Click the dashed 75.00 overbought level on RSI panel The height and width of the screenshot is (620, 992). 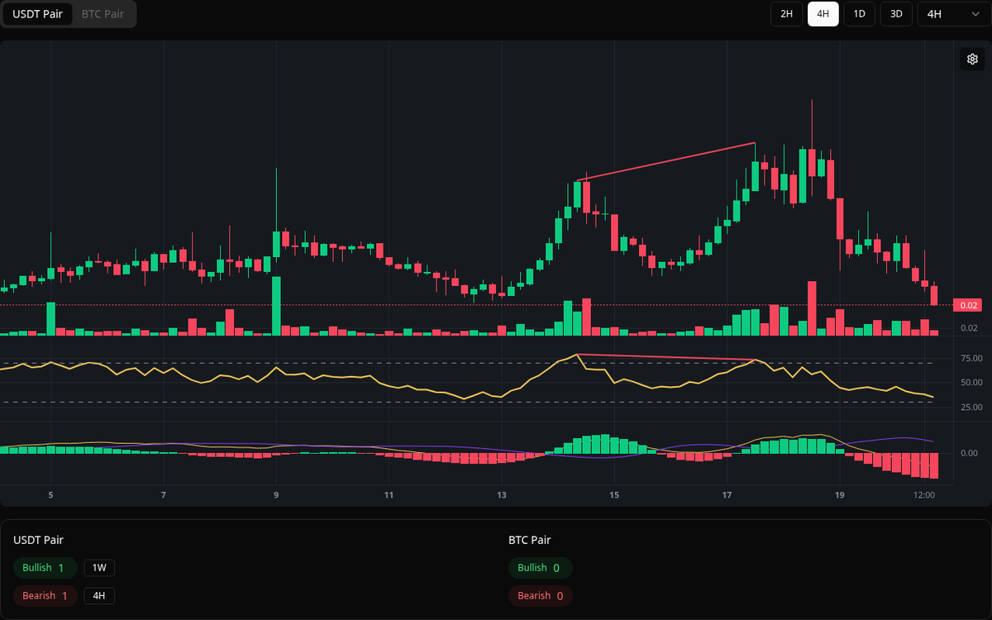(331, 361)
